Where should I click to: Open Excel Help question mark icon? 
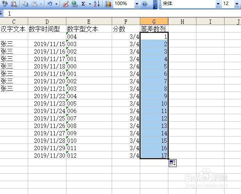pos(144,4)
